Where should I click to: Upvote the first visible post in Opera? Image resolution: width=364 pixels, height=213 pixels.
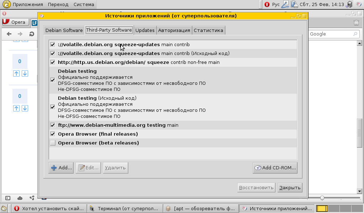16,73
